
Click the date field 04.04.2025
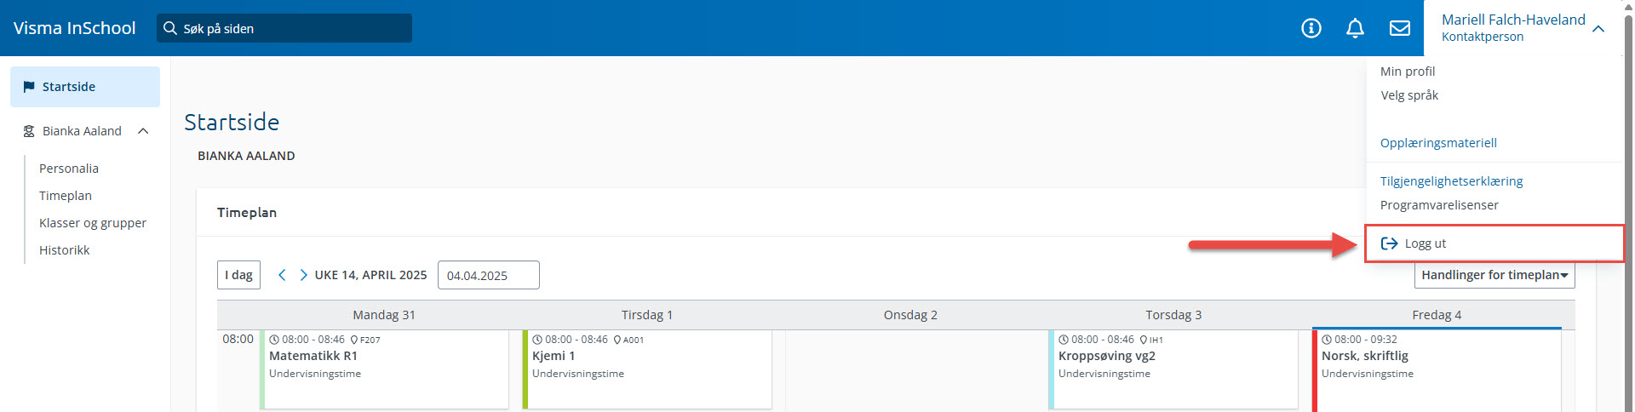[489, 275]
